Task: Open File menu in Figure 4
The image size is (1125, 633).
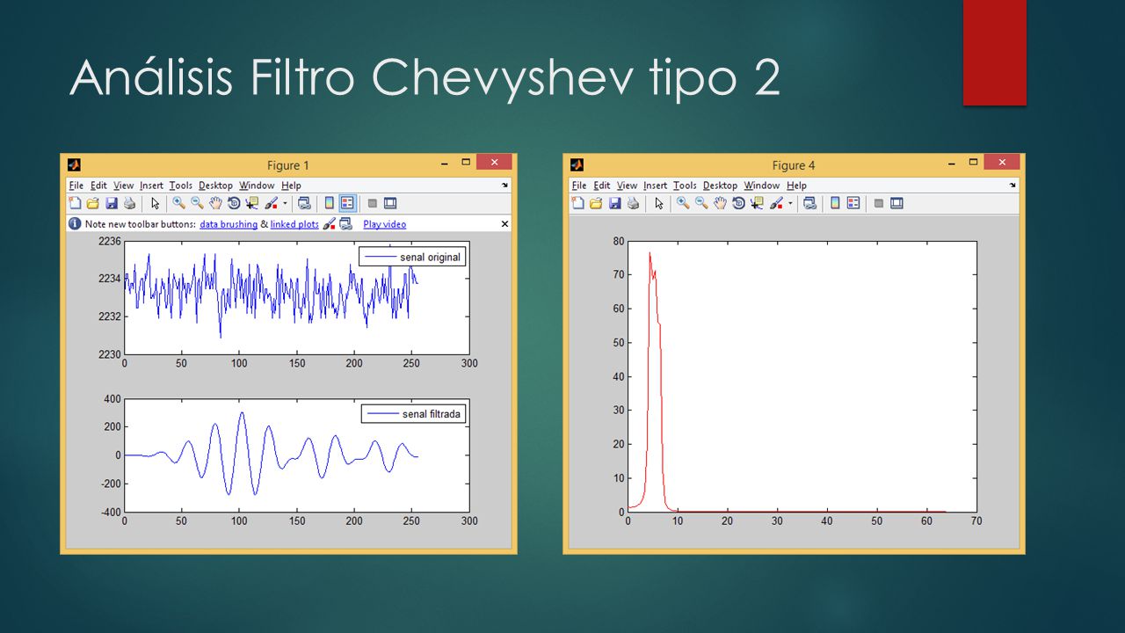Action: coord(579,186)
